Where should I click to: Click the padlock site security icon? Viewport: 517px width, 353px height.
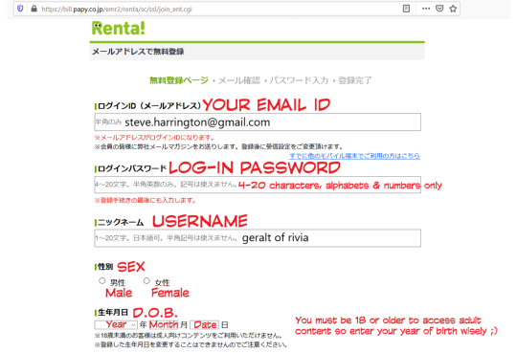(34, 9)
